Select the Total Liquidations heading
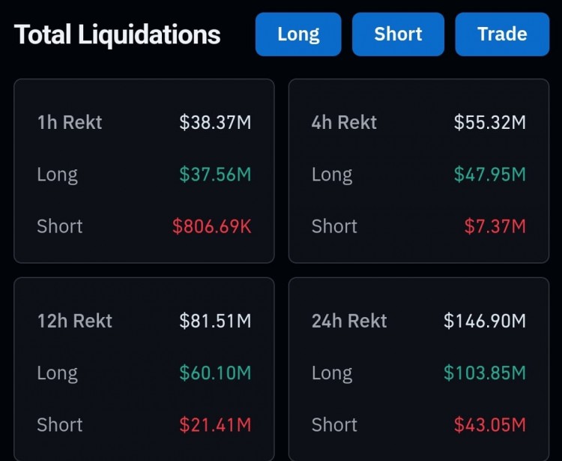Viewport: 562px width, 461px height. tap(117, 34)
